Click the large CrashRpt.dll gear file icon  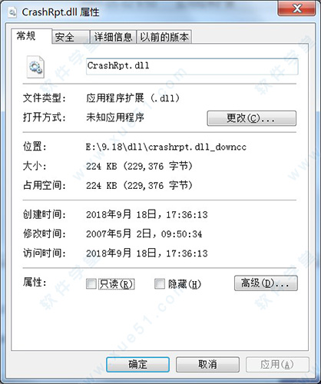[35, 67]
